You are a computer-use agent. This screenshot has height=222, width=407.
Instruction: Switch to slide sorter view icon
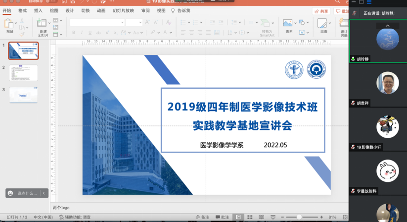(x=250, y=217)
